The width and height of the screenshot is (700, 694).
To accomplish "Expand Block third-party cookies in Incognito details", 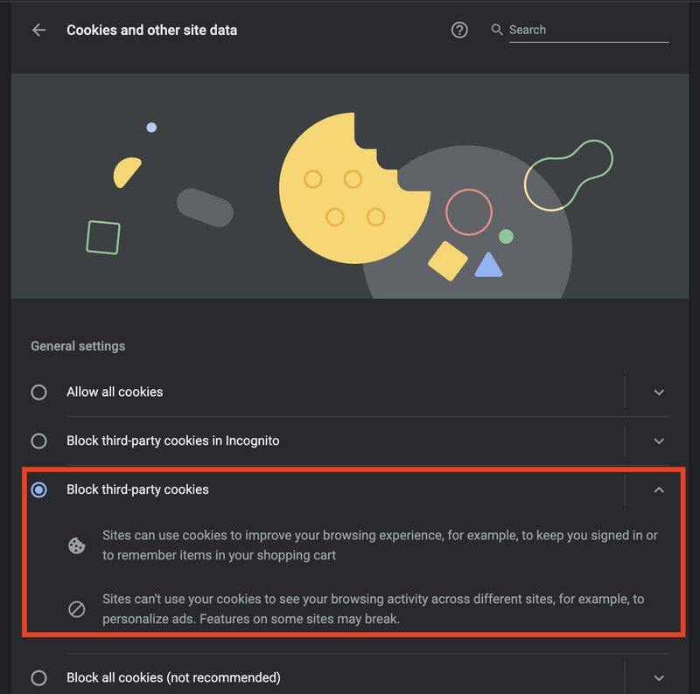I will click(659, 441).
